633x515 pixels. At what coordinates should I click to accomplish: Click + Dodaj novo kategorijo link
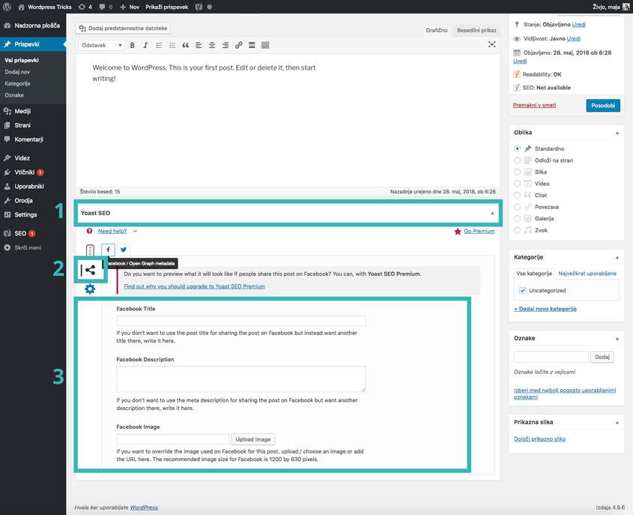point(545,309)
